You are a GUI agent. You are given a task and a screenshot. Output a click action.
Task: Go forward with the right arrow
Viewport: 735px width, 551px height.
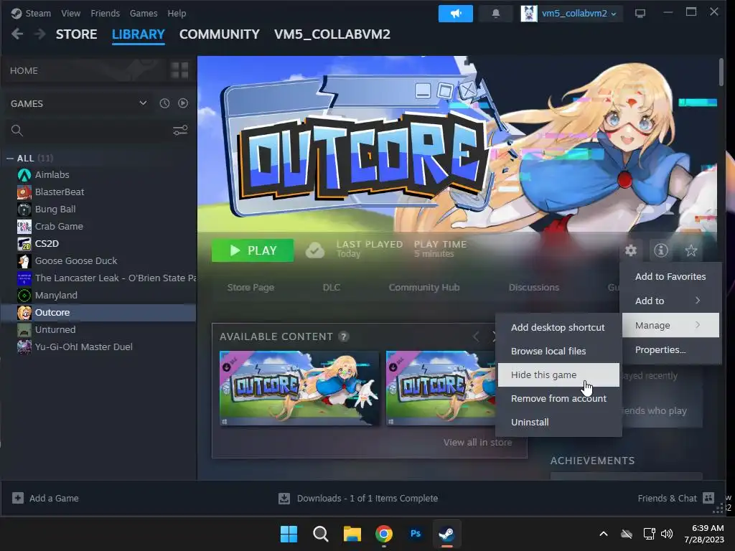[40, 34]
